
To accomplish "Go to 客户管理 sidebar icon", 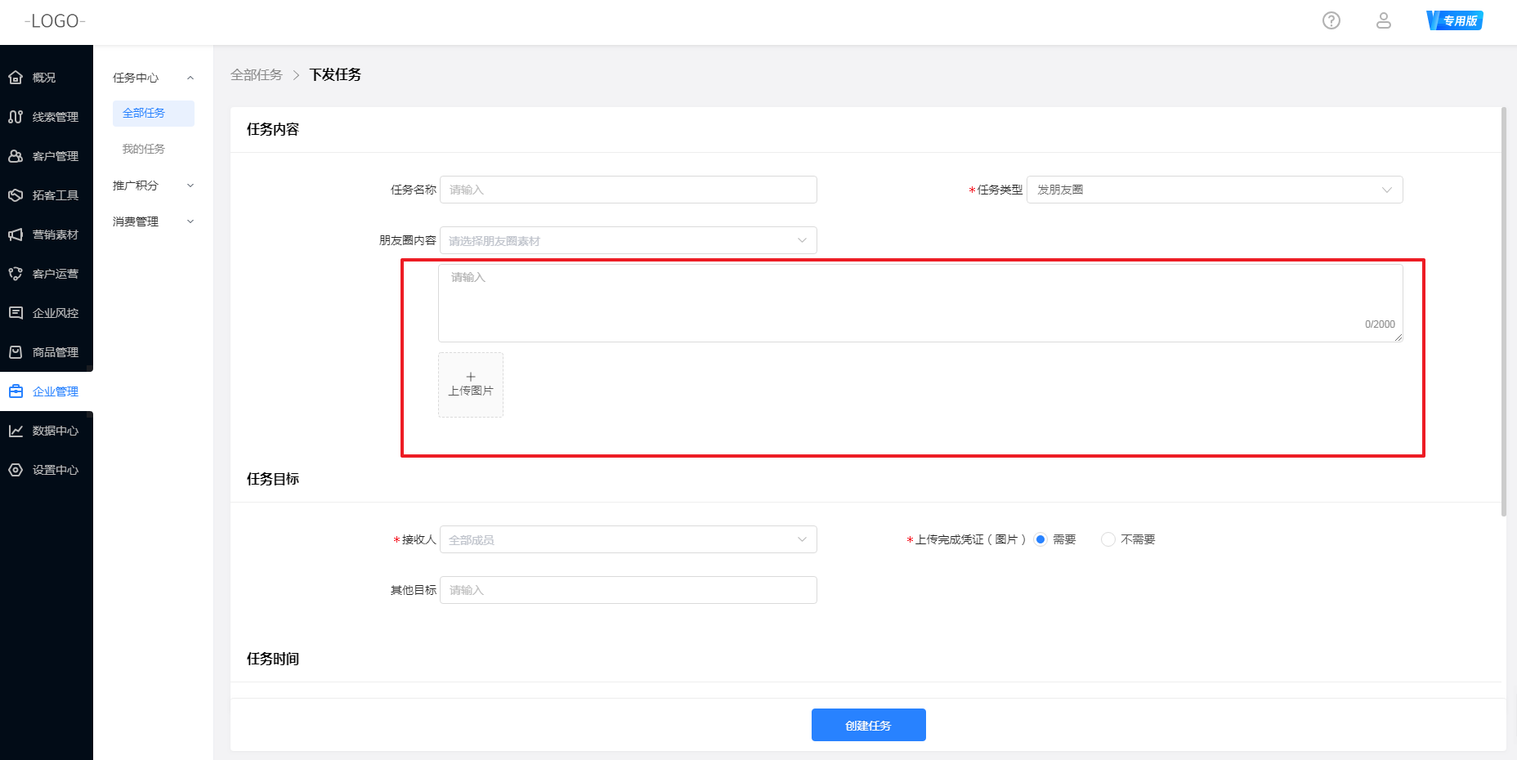I will (x=16, y=156).
